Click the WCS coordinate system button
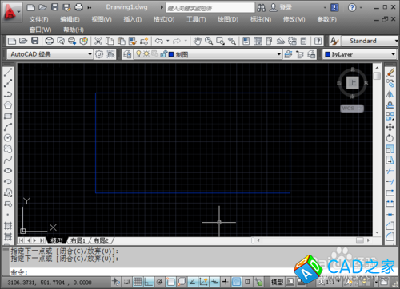 [x=352, y=109]
